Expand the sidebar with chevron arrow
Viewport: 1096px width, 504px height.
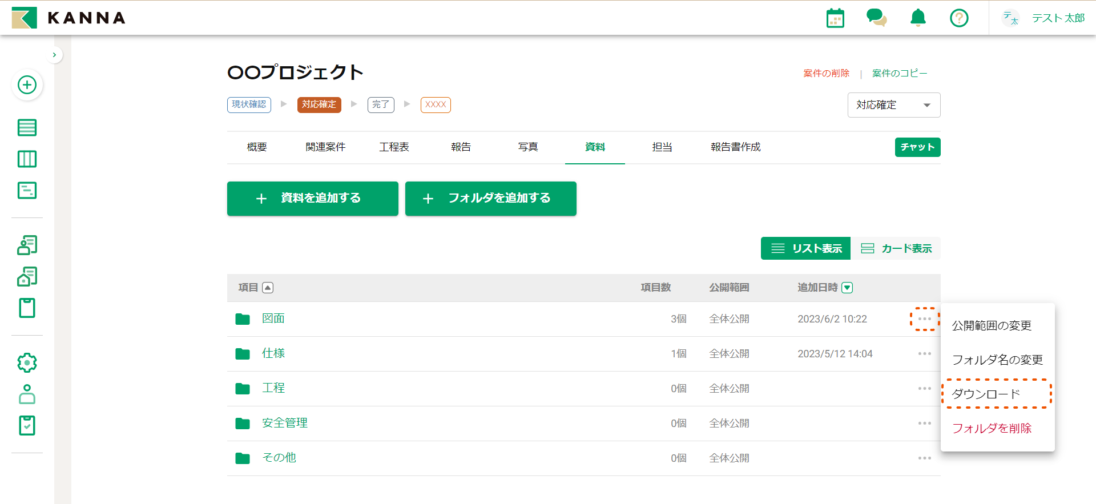tap(54, 55)
